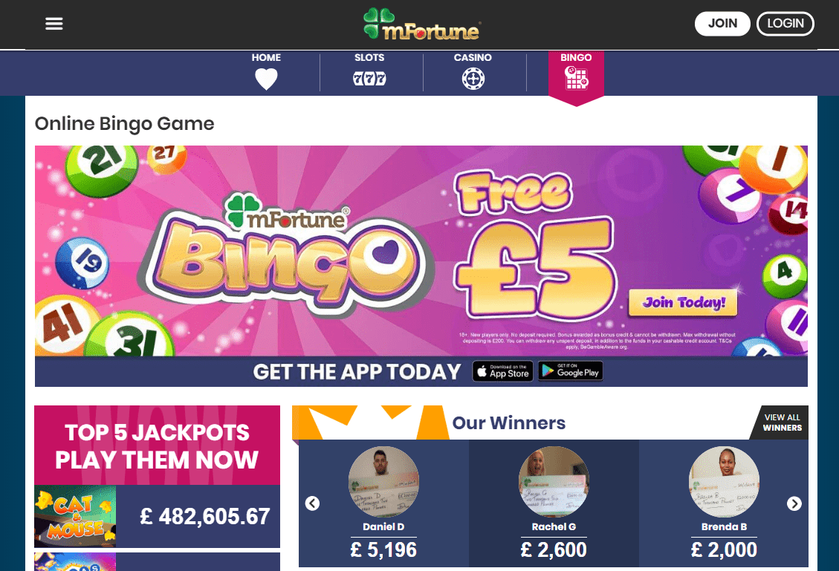Click the JOIN button
The width and height of the screenshot is (839, 571).
(722, 24)
